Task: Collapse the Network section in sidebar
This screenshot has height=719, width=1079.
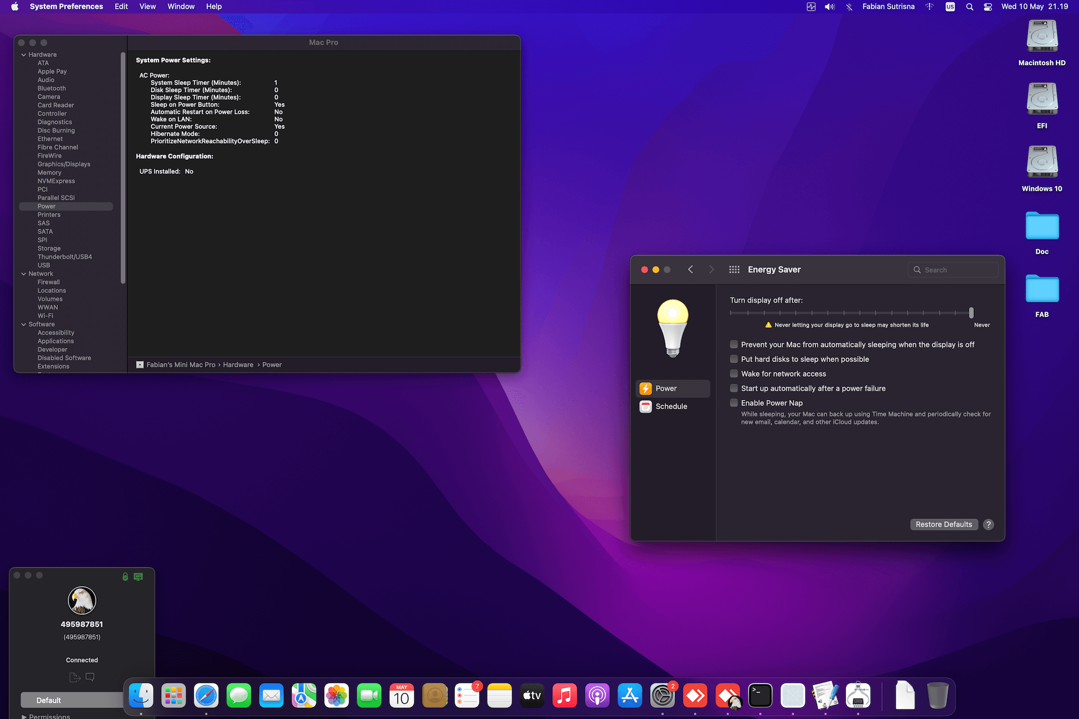Action: click(24, 274)
